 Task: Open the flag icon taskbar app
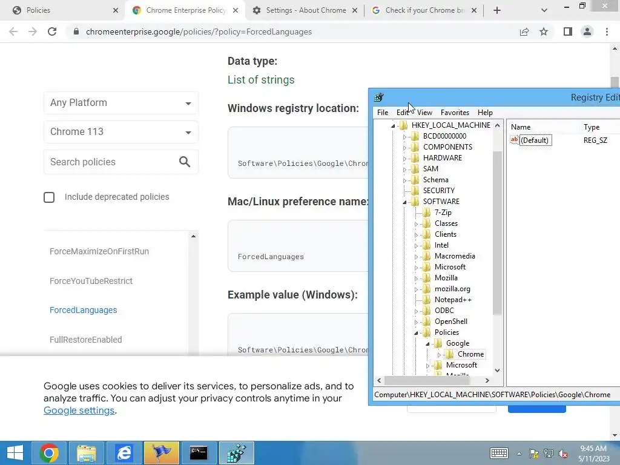[x=161, y=453]
